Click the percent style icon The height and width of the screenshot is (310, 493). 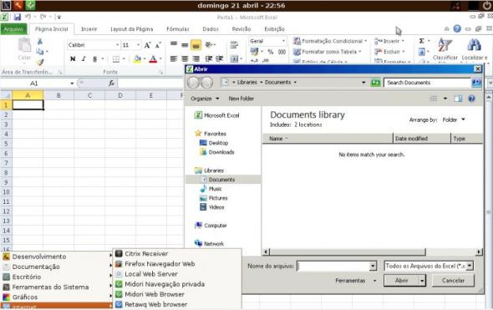(271, 52)
